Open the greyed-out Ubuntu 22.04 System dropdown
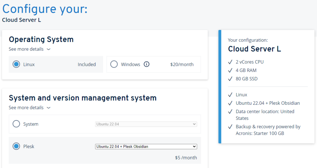 tap(146, 124)
